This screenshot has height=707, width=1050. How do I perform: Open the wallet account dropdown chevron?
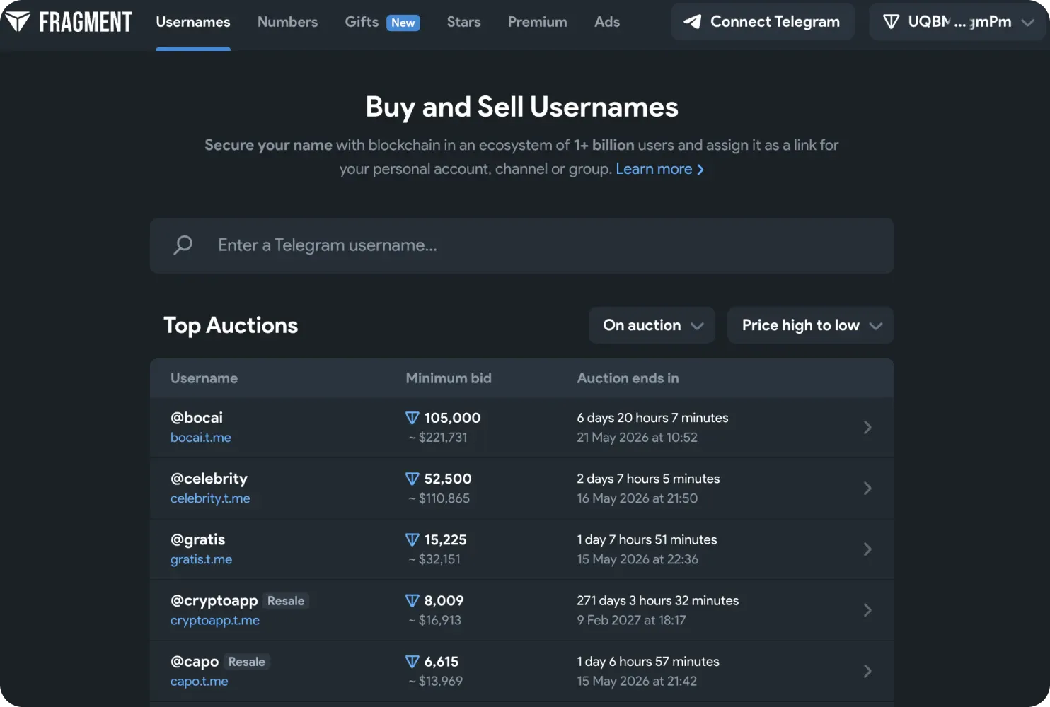[1028, 23]
